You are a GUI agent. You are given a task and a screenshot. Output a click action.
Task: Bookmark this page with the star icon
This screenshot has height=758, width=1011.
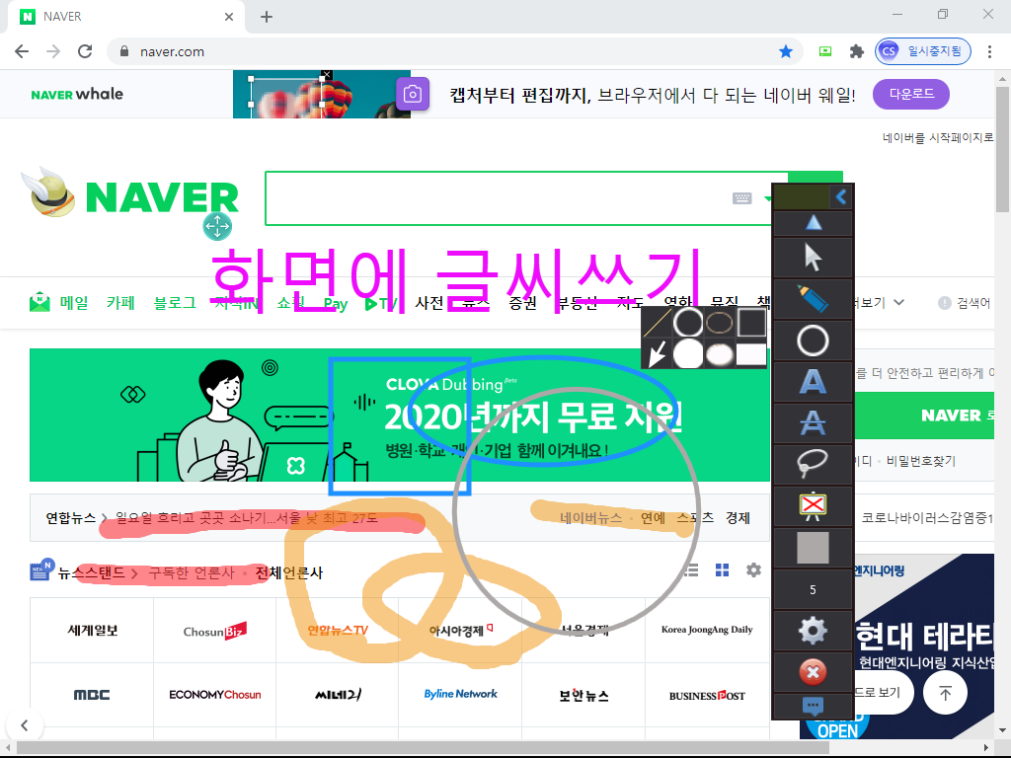pos(785,51)
